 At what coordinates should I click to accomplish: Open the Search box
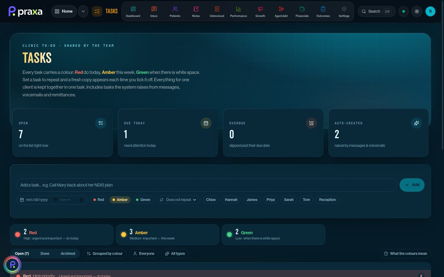376,11
